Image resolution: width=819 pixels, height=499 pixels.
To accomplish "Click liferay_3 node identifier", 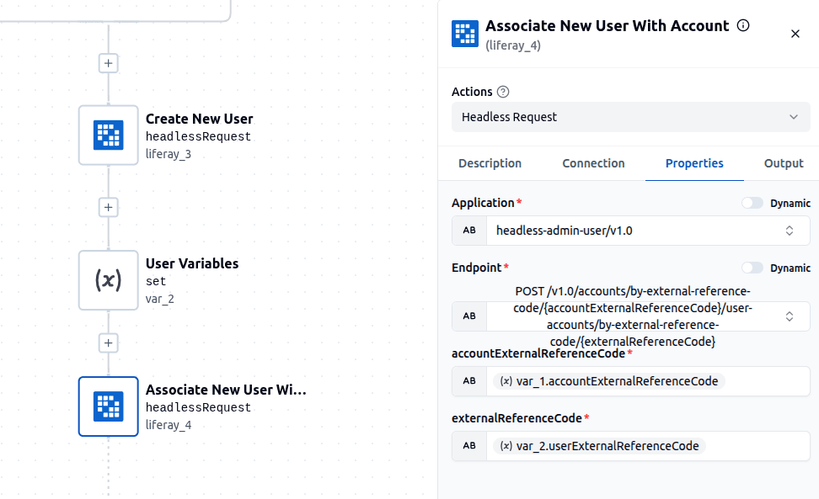I will [169, 154].
